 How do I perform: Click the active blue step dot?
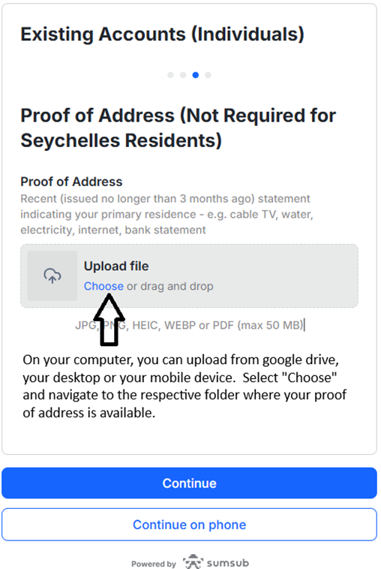(196, 75)
